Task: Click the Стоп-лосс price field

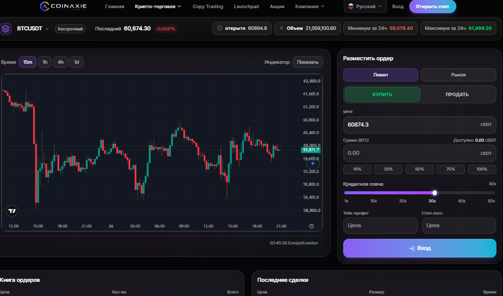Action: (x=459, y=226)
